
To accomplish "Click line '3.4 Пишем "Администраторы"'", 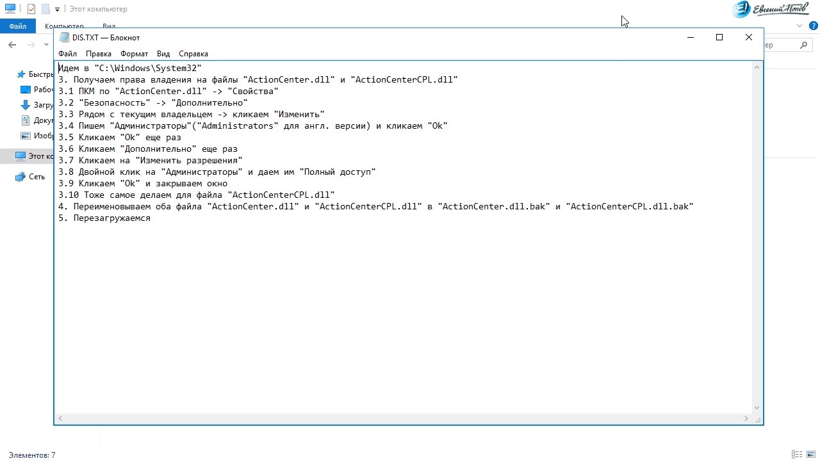I will (x=253, y=125).
